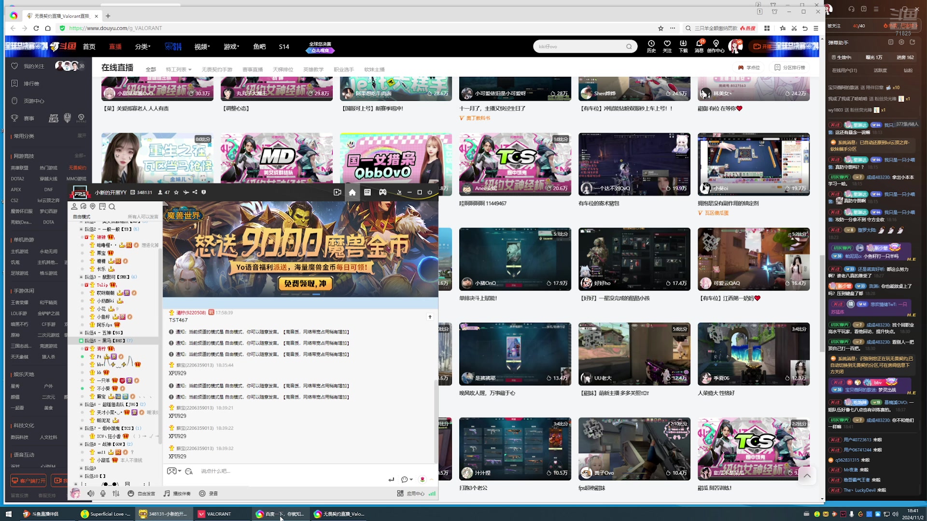Expand the YY game controller dropdown by chat input

coord(180,471)
